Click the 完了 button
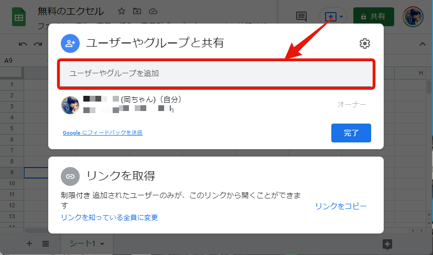Screen dimensions: 433x255 351,133
